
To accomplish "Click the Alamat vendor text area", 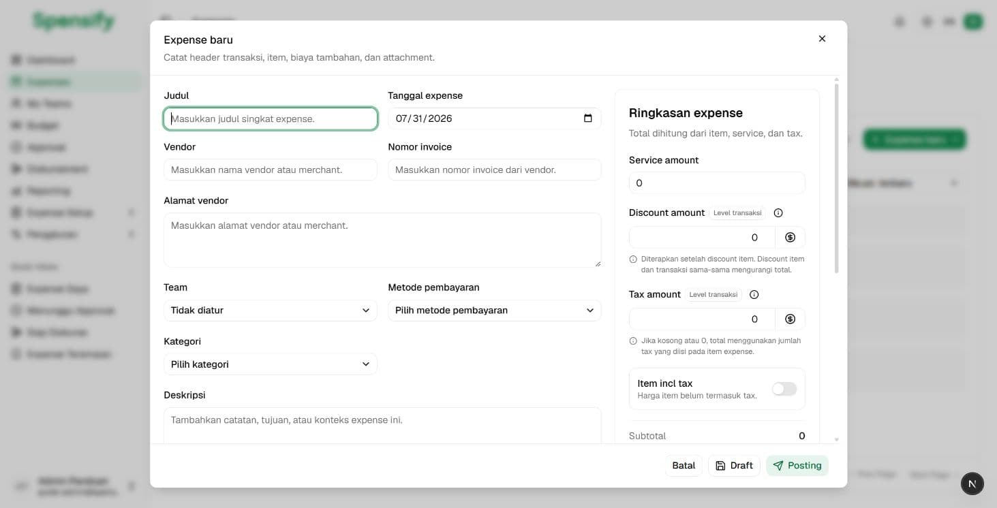I will coord(382,240).
